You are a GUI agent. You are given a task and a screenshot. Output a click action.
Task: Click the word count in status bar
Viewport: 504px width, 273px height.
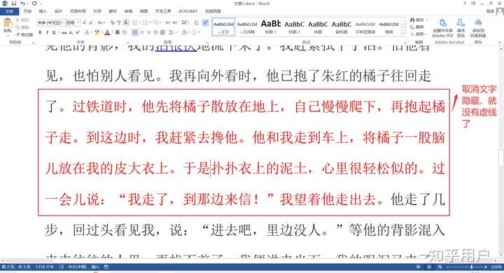(x=45, y=267)
